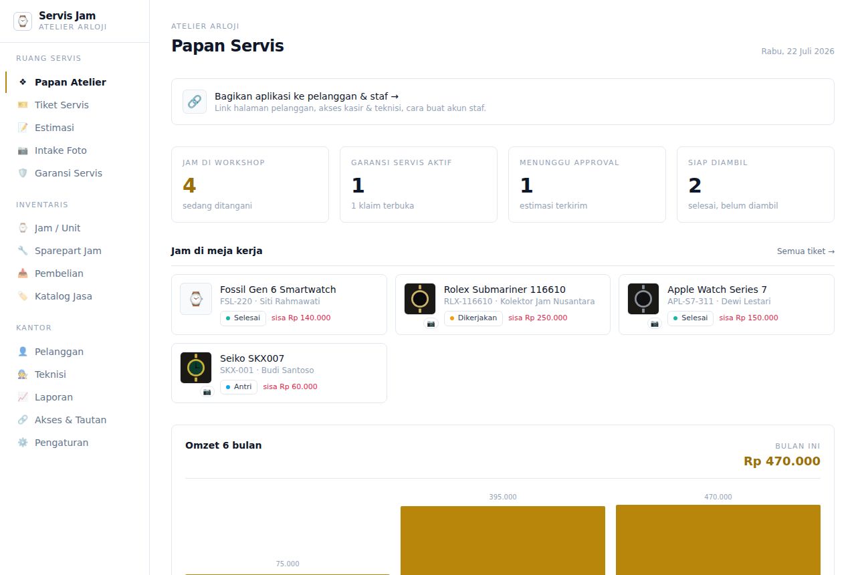Click the Pelanggan person icon
856x575 pixels.
click(x=23, y=352)
